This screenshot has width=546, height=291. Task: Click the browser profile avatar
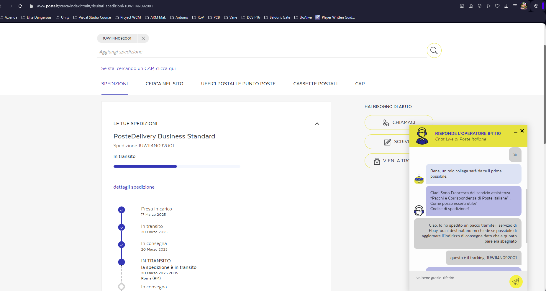coord(524,6)
